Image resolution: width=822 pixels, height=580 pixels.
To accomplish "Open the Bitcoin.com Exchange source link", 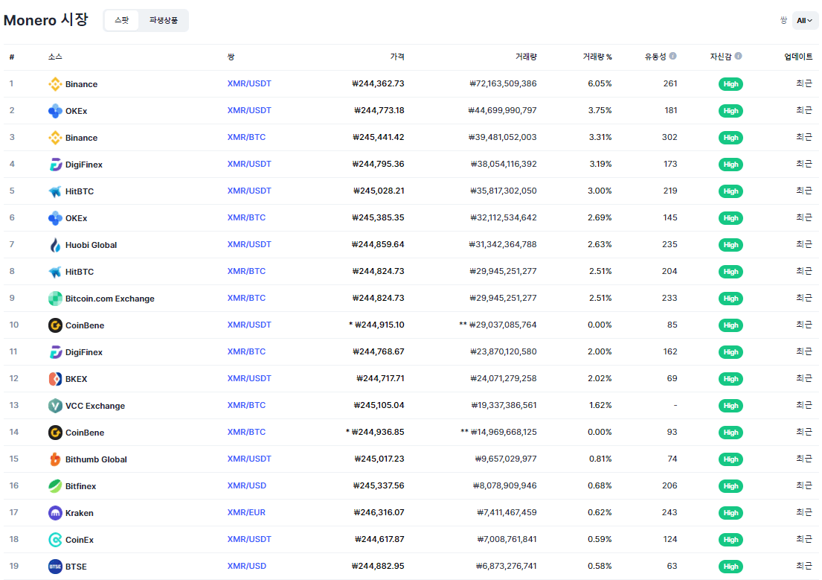I will click(x=109, y=299).
